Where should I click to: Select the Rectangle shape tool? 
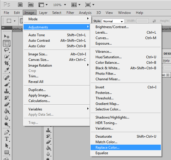(x=7, y=152)
